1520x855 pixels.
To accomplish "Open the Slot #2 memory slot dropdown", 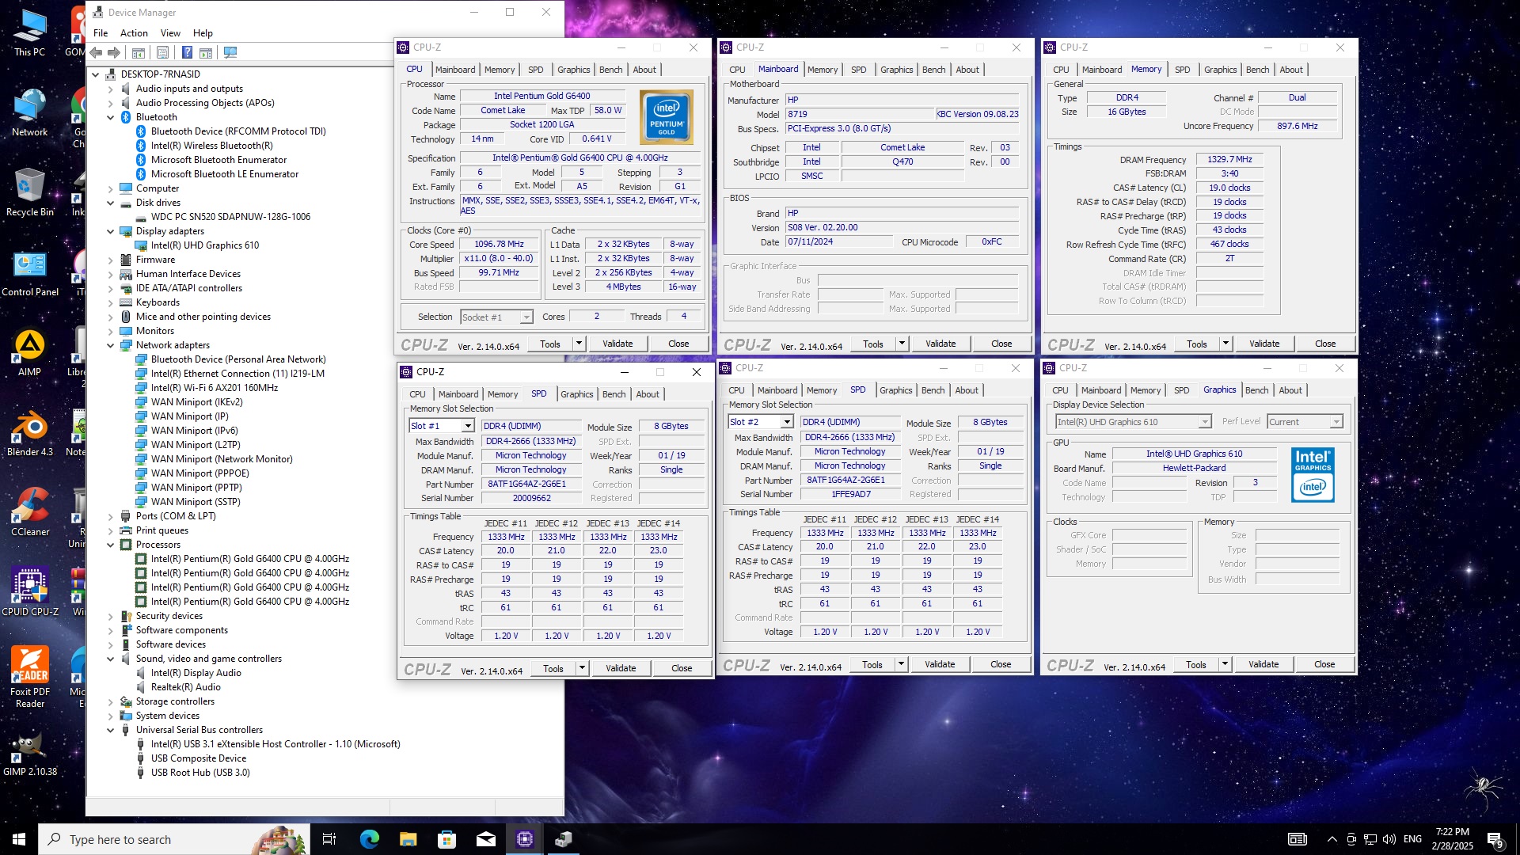I will [x=787, y=422].
